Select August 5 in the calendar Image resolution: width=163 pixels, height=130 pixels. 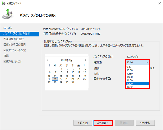85,69
